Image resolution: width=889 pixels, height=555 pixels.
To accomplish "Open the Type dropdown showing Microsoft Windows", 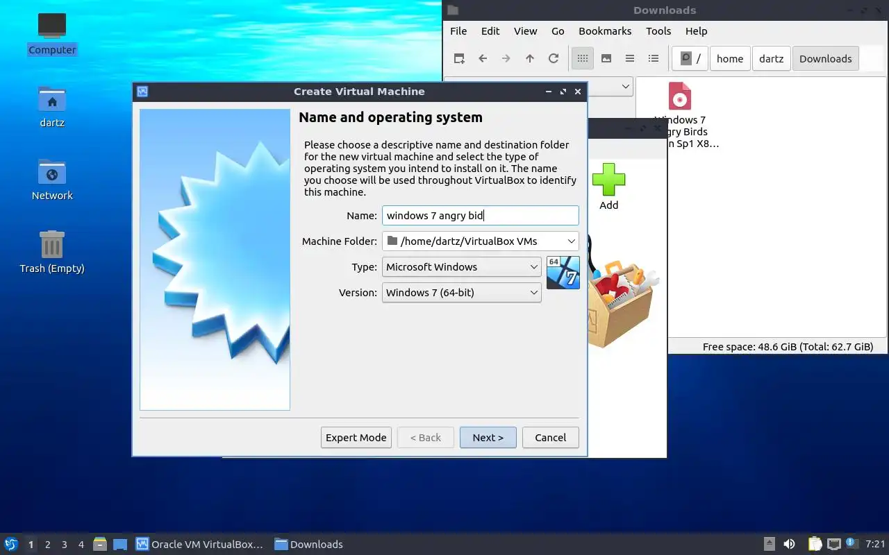I will click(462, 266).
